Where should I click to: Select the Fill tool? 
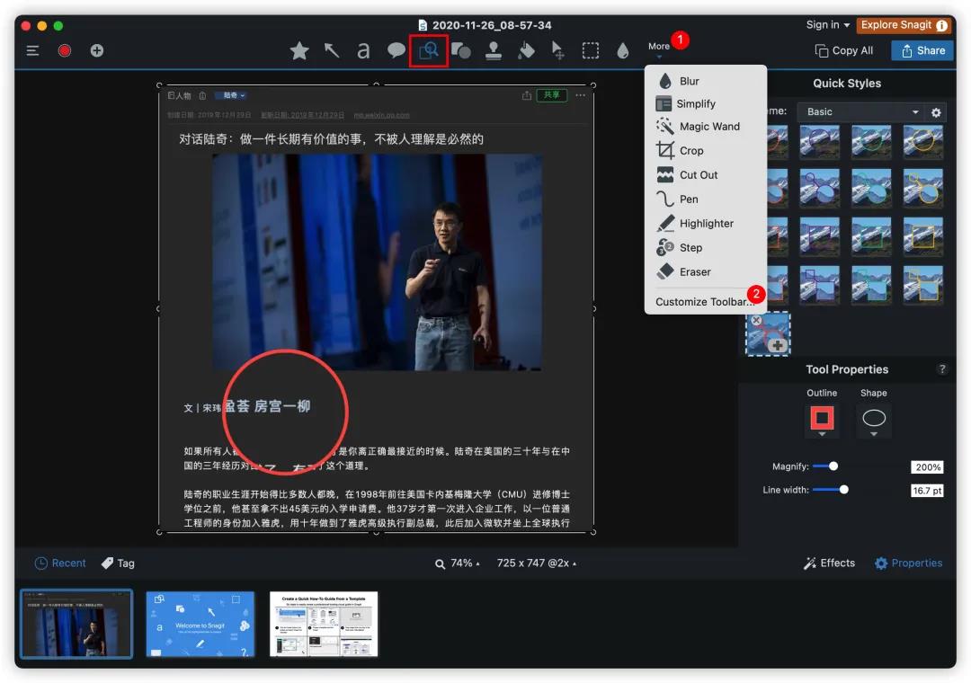click(526, 51)
